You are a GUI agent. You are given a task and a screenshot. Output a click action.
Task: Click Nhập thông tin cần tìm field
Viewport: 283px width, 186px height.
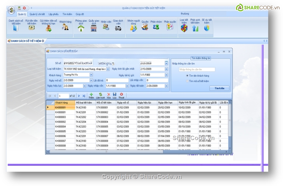point(197,70)
